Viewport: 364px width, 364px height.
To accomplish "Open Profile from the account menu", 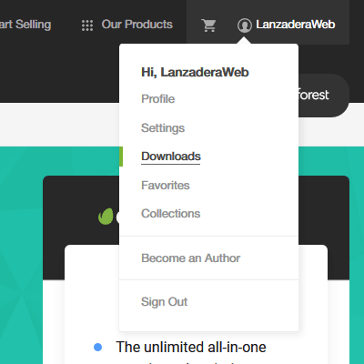I will click(x=157, y=99).
